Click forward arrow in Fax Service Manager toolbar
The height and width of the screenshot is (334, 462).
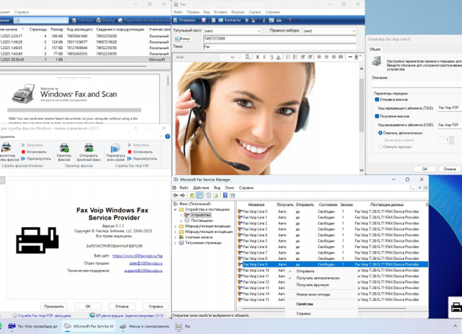tap(182, 195)
